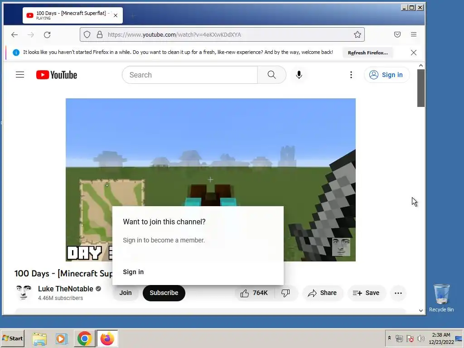Click the video title 100 Days
Viewport: 464px width, 348px height.
pos(63,273)
